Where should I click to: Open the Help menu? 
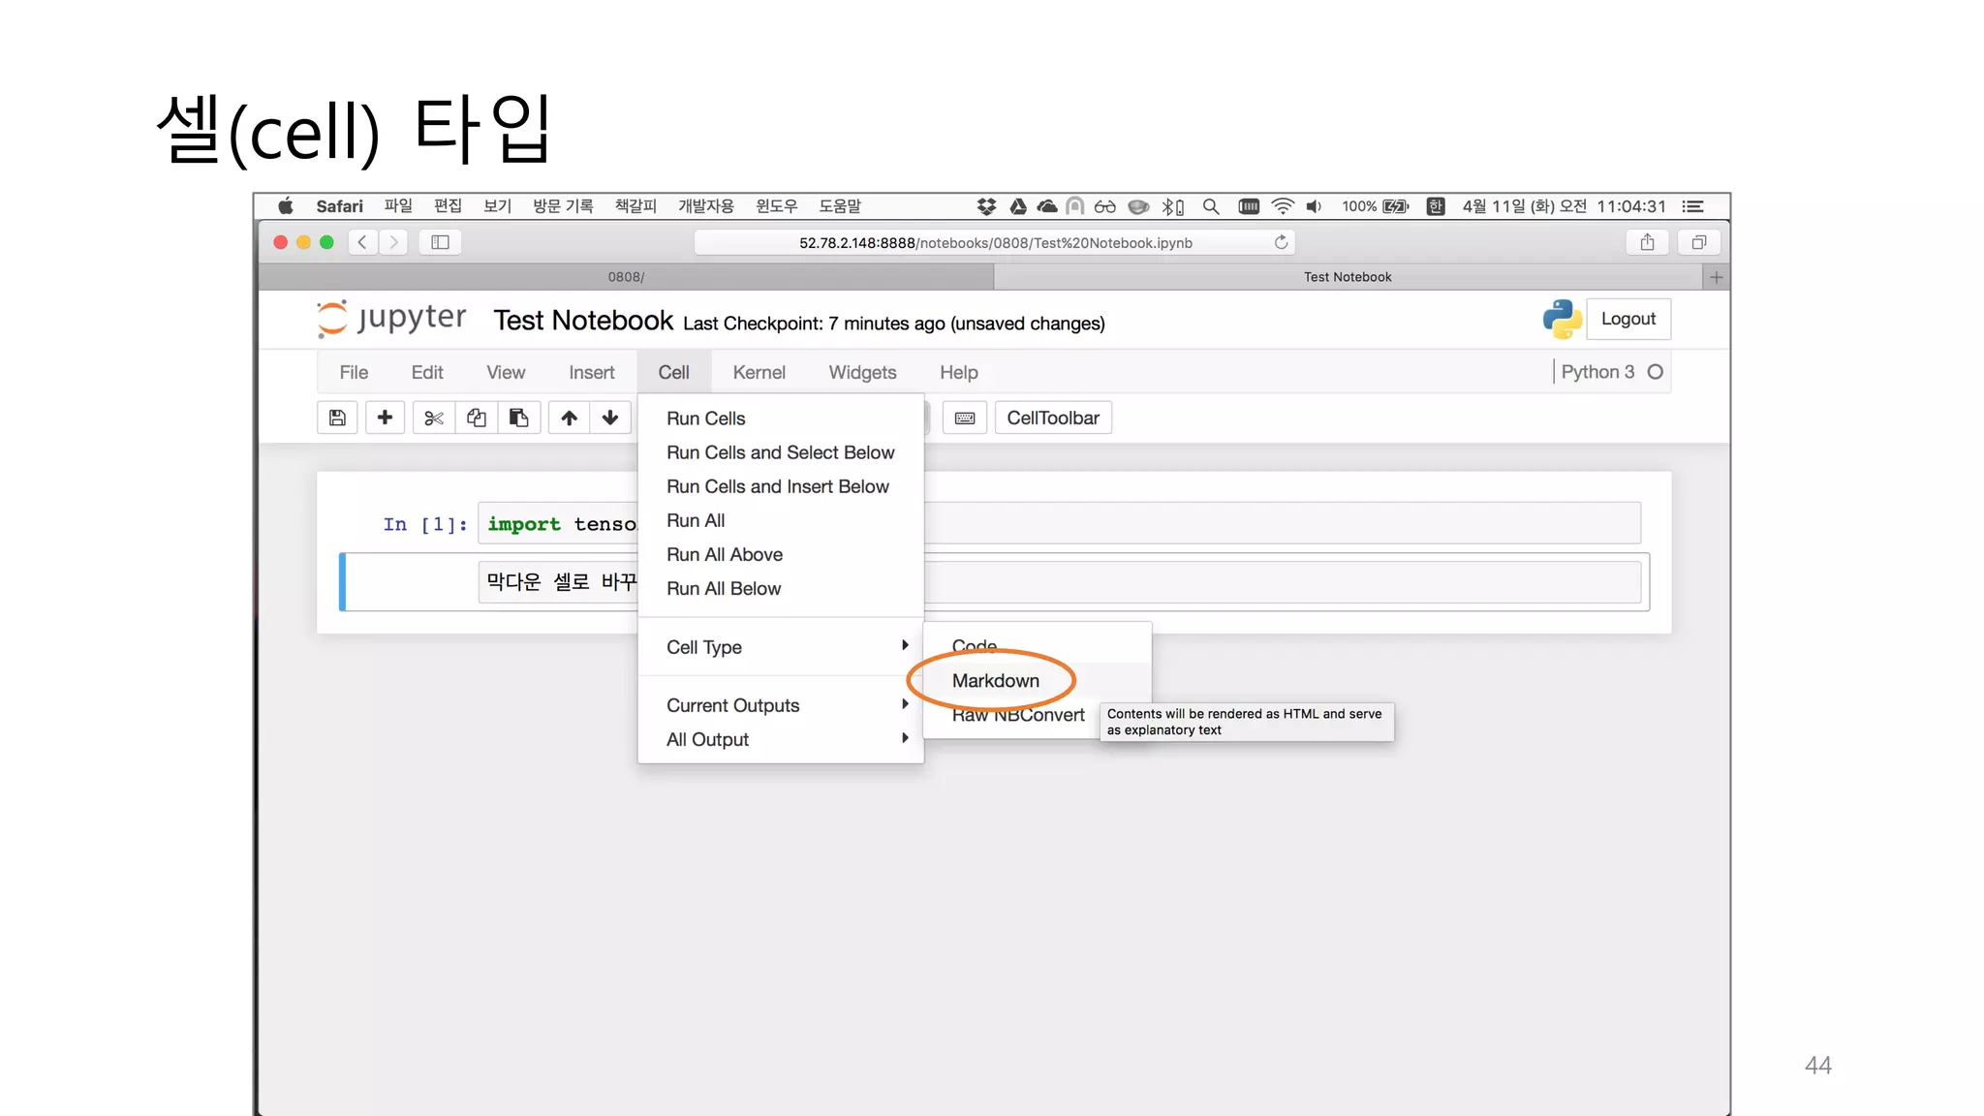point(959,372)
